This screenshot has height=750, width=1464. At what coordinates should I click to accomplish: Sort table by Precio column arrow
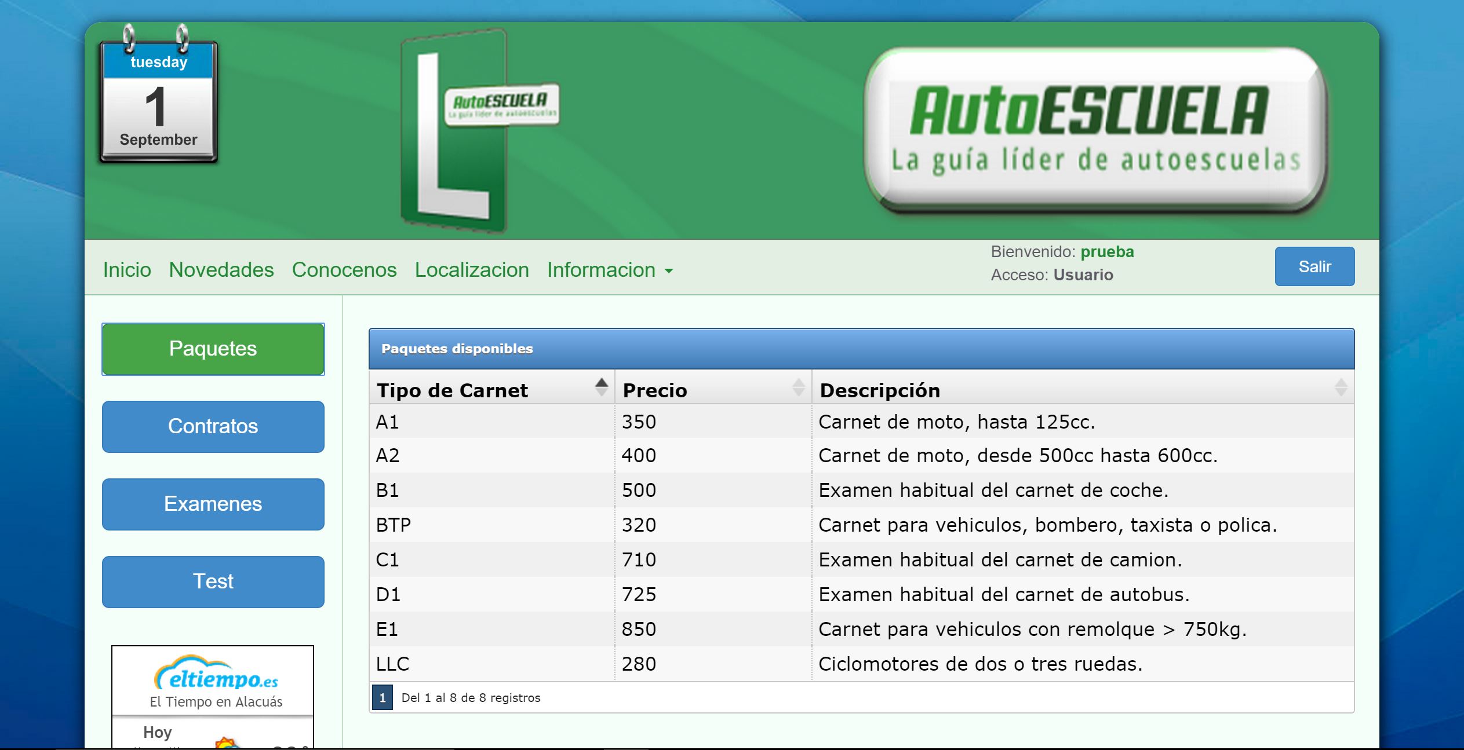coord(798,387)
